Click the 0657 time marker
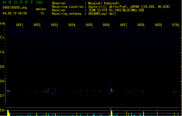This screenshot has height=116, width=182. [124, 25]
